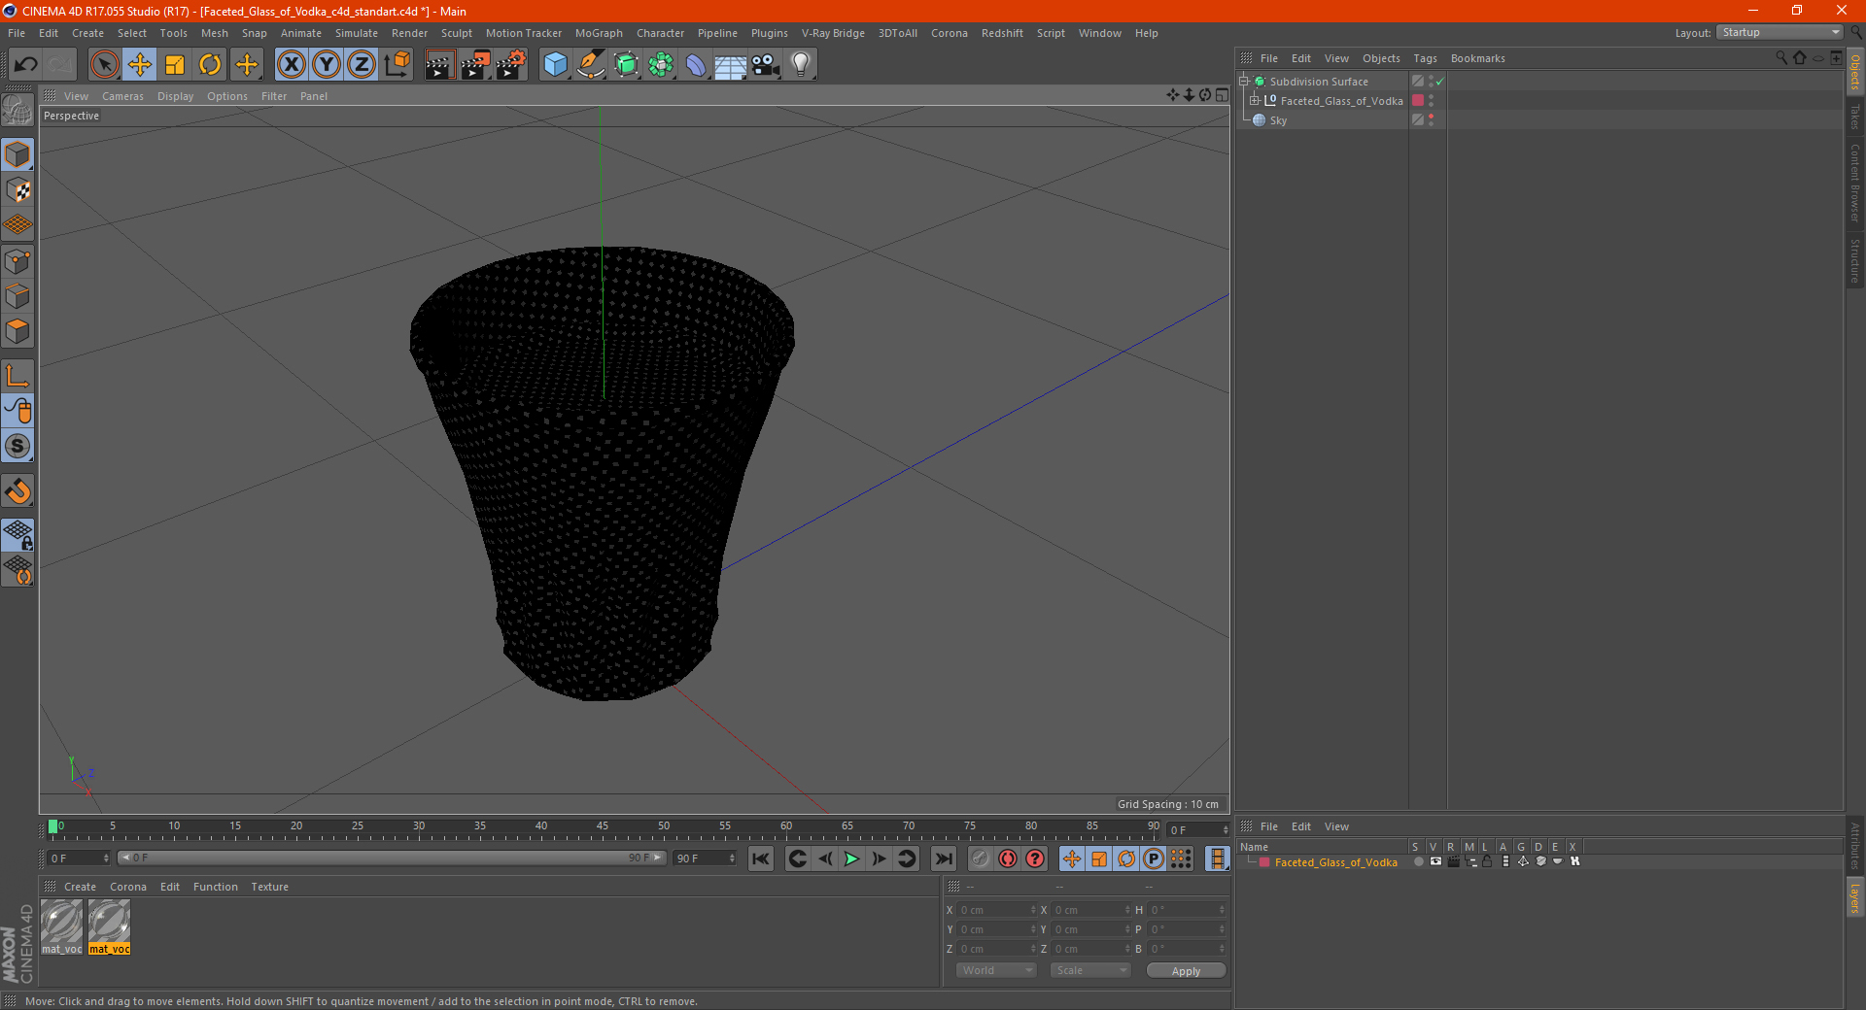
Task: Open the Array modeling objects
Action: (661, 65)
